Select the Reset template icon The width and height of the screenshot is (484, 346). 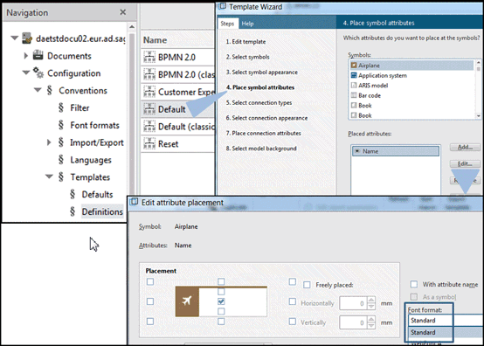[x=149, y=143]
